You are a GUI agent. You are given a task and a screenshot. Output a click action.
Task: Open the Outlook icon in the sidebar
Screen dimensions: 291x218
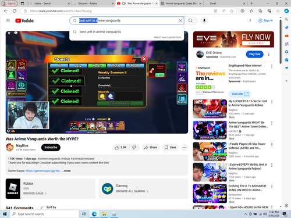[286, 60]
